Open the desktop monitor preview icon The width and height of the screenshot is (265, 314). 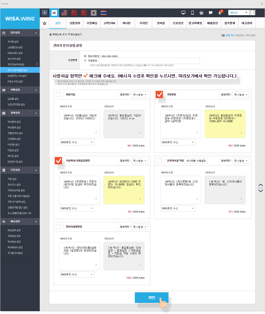(x=183, y=13)
